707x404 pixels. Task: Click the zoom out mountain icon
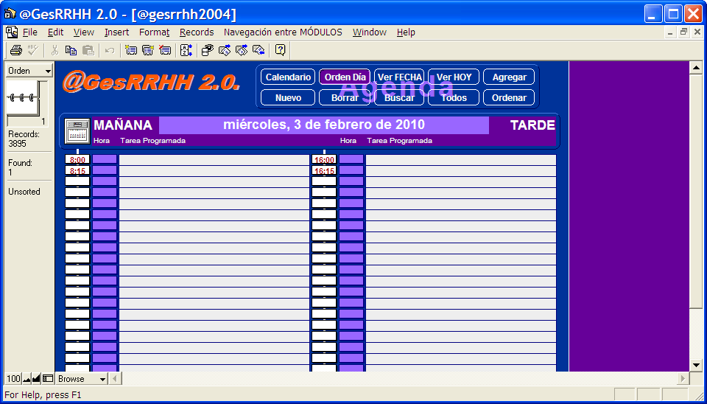point(27,378)
